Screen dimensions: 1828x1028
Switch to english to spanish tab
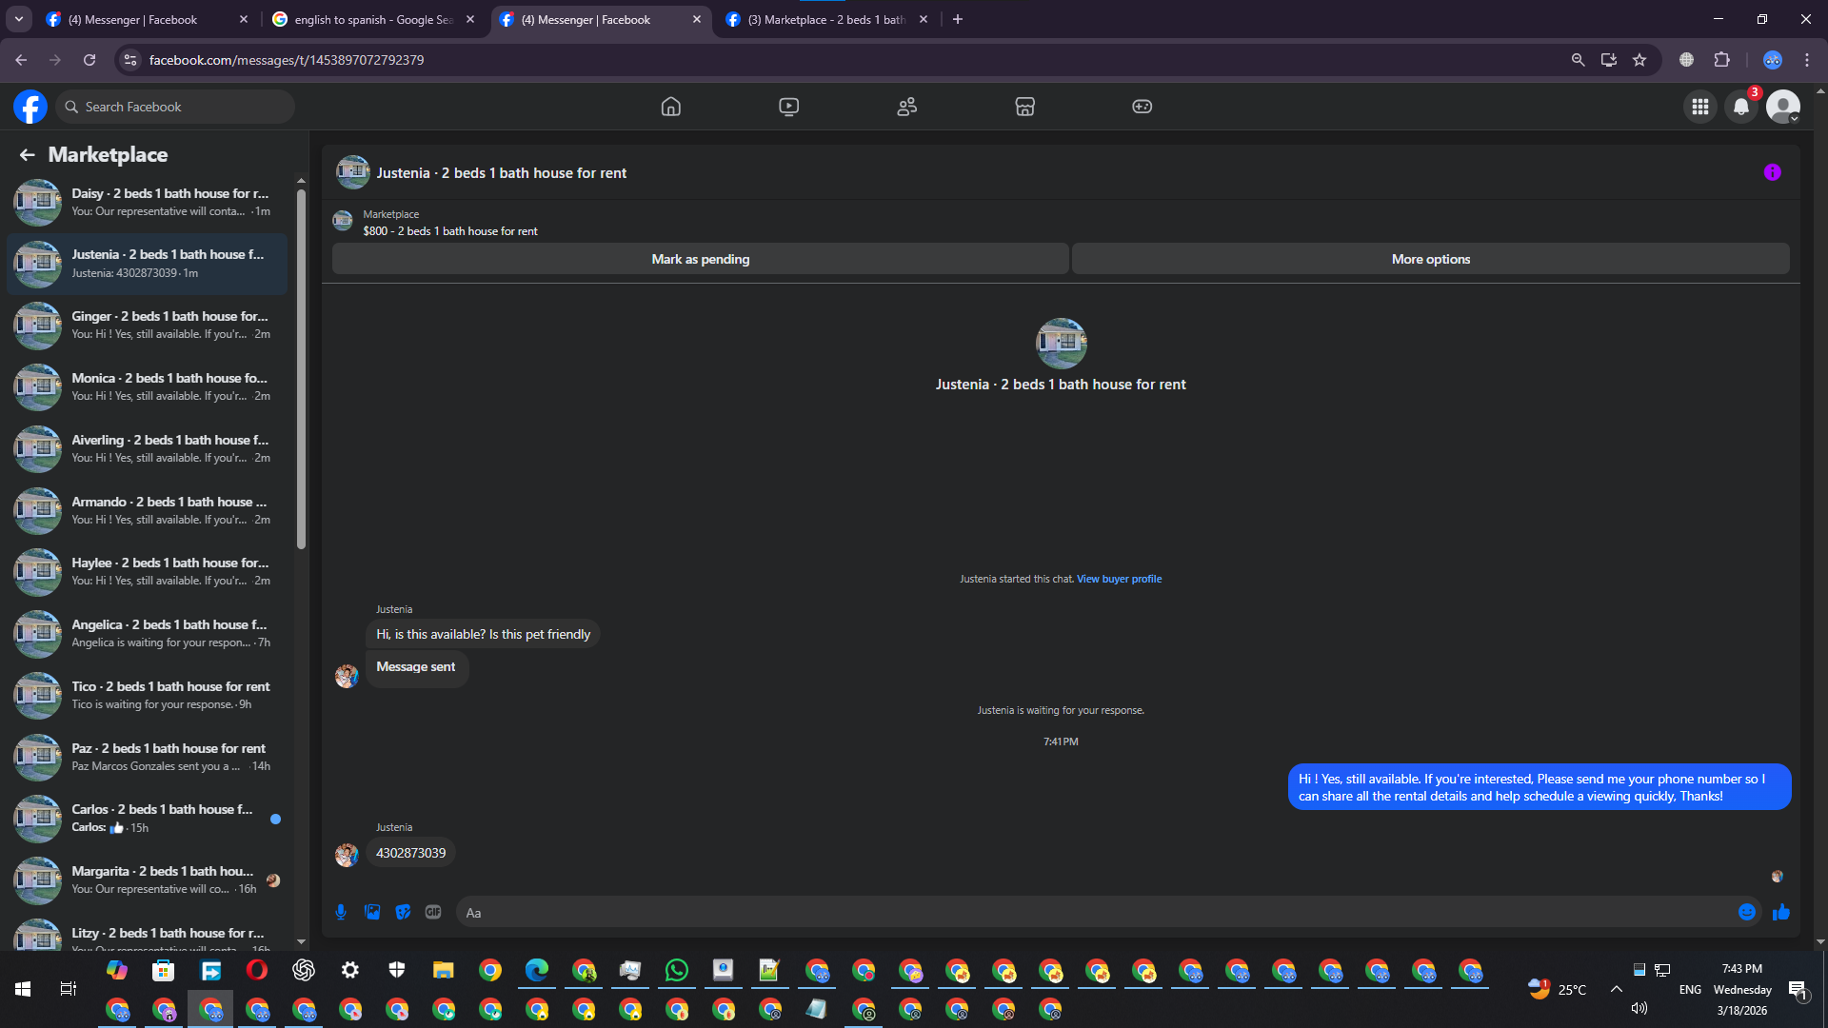coord(371,19)
